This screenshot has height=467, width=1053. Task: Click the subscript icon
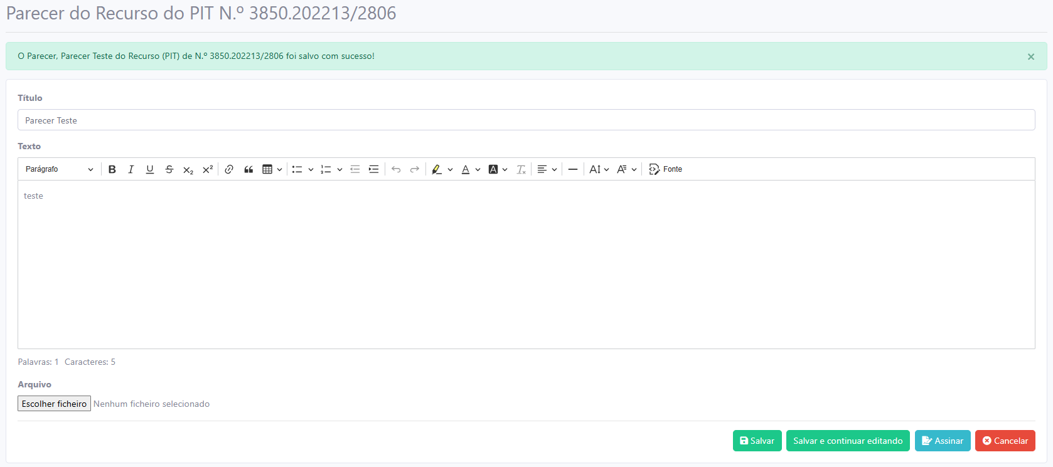point(188,169)
